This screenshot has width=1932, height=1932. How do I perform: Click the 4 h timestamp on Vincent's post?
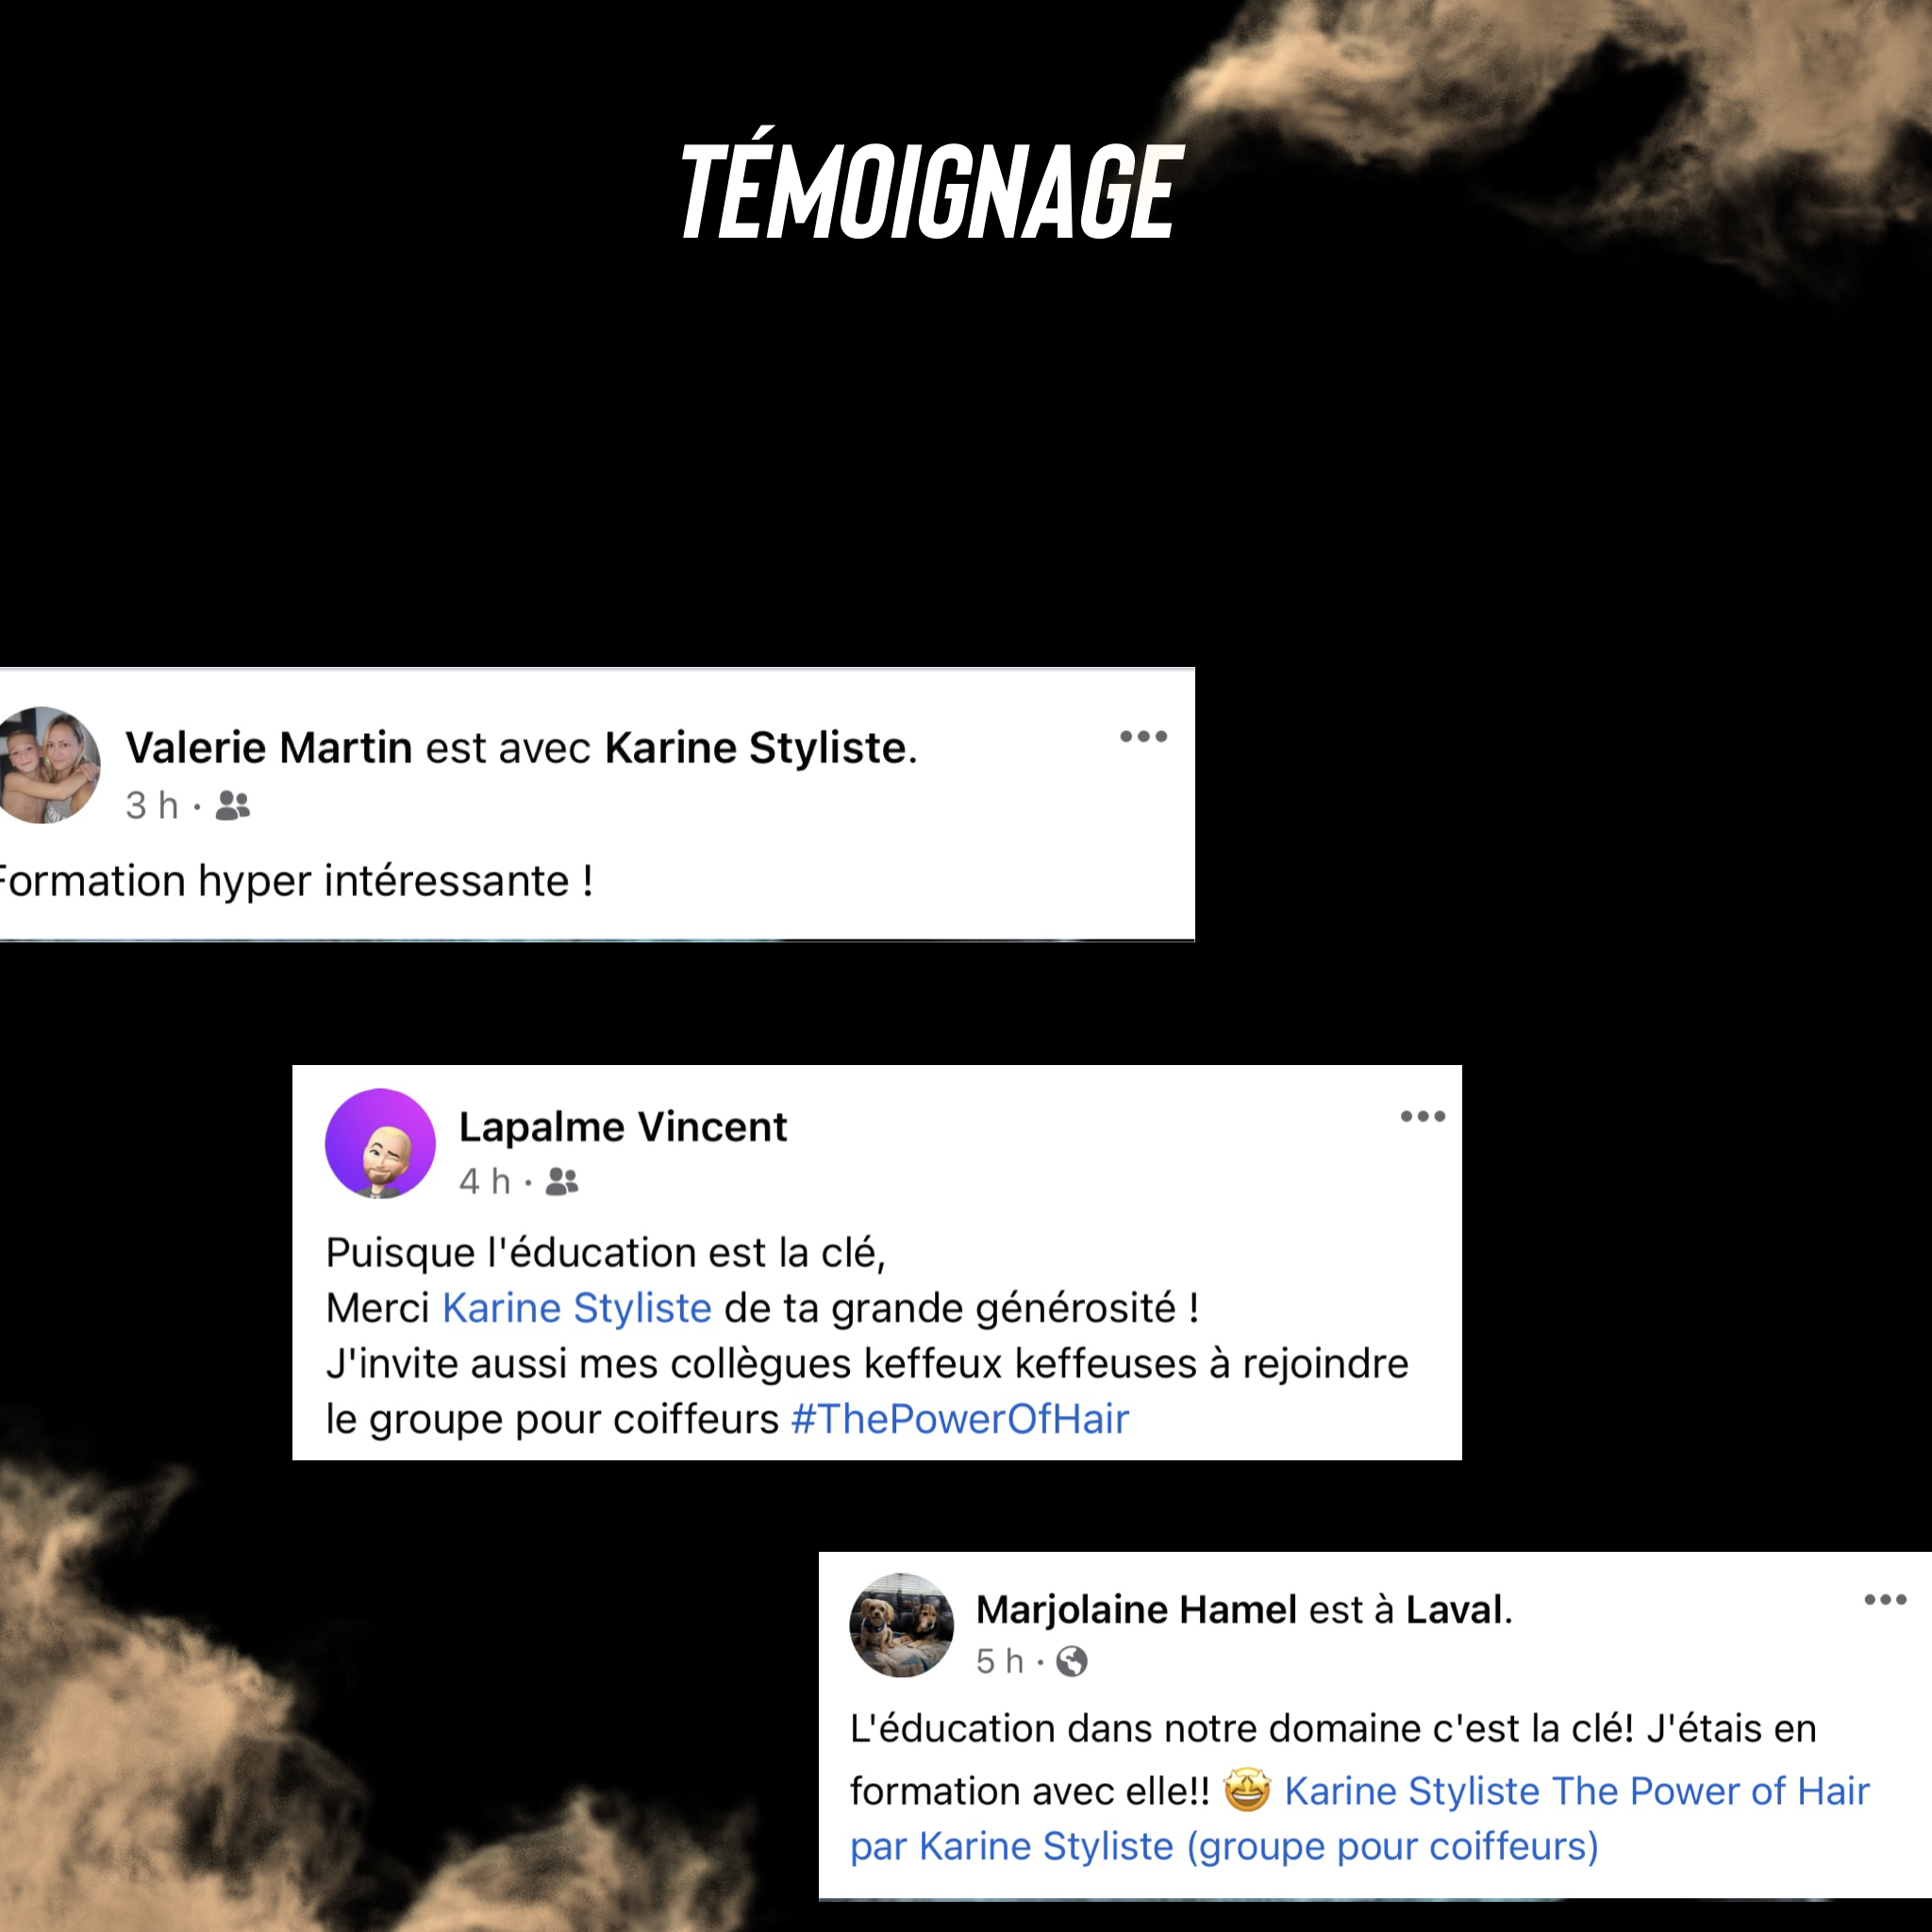485,1182
